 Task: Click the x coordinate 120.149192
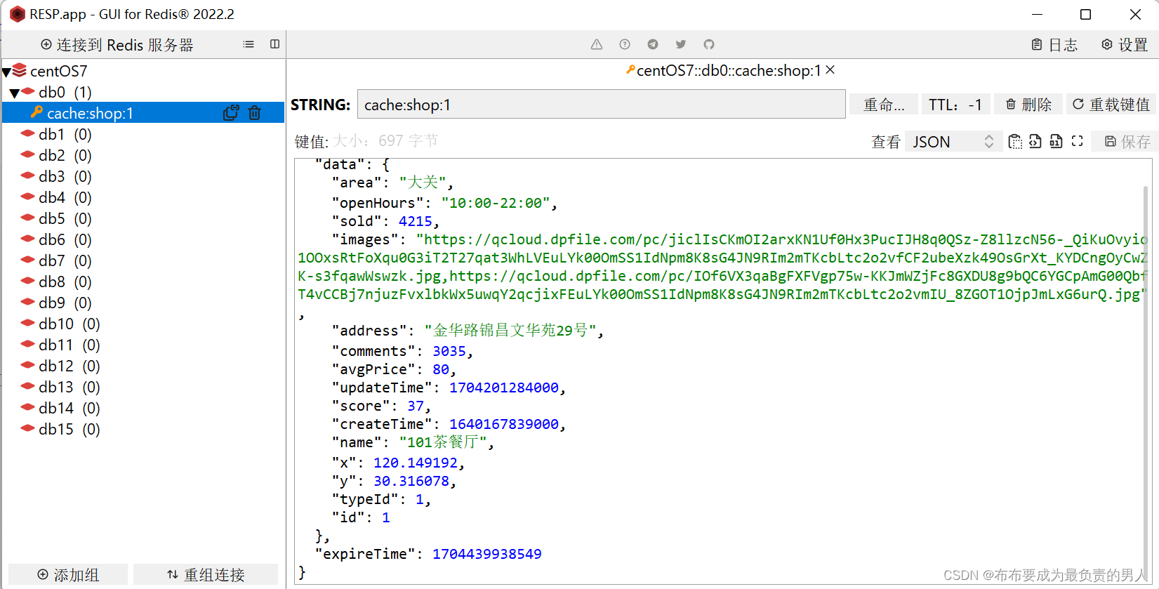coord(416,463)
